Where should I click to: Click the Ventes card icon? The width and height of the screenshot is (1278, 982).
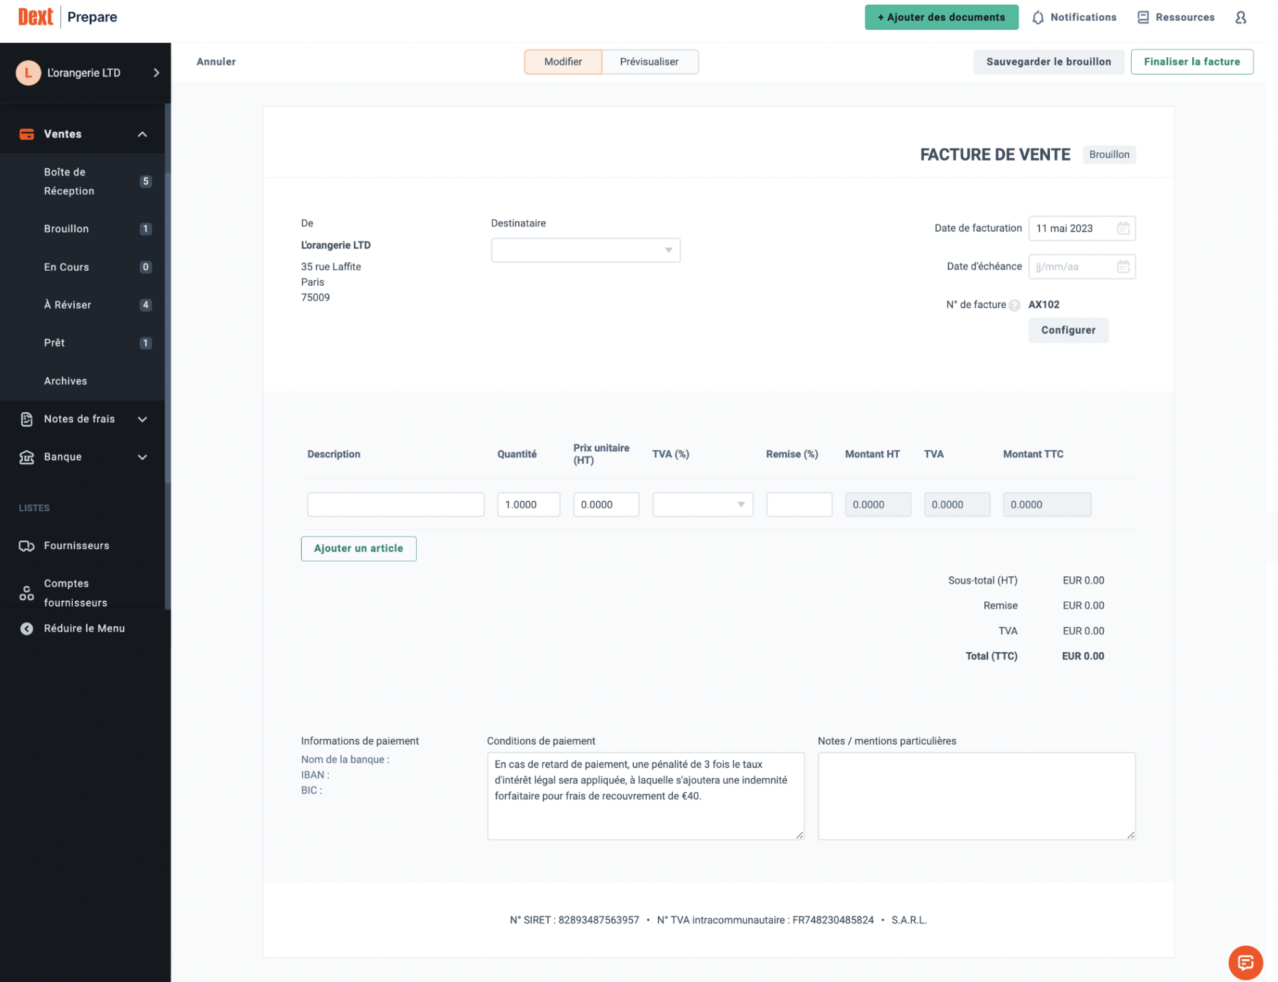click(27, 134)
